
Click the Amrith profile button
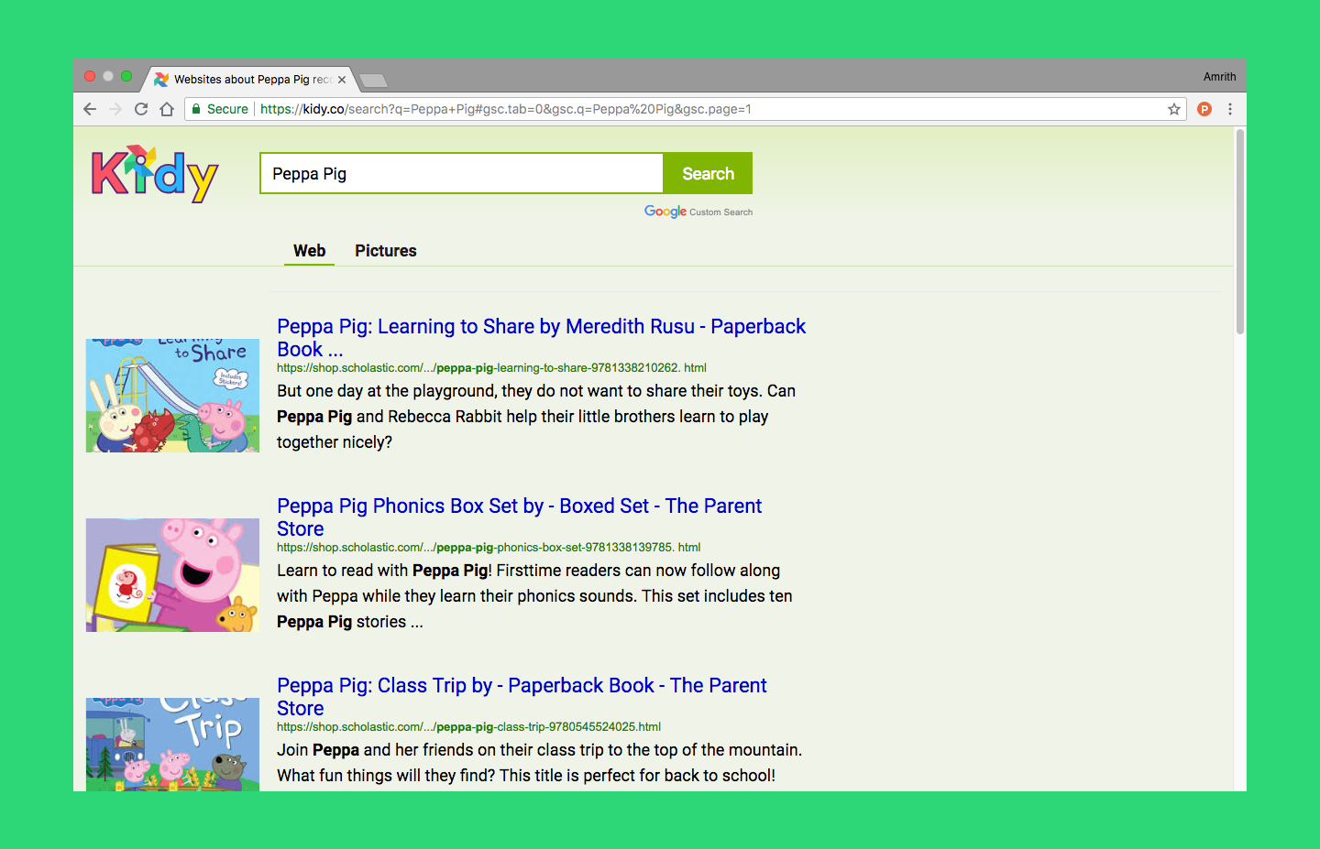click(1219, 77)
